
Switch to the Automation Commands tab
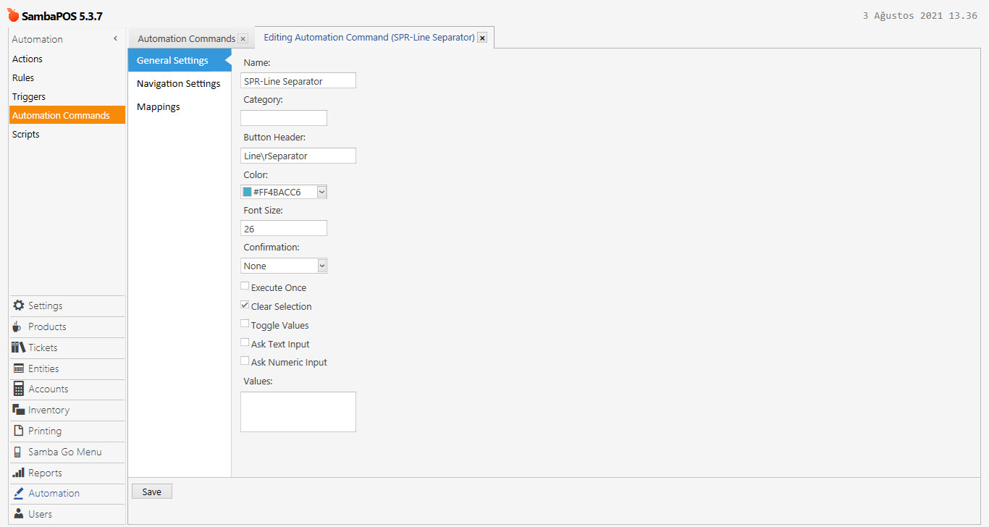tap(186, 38)
